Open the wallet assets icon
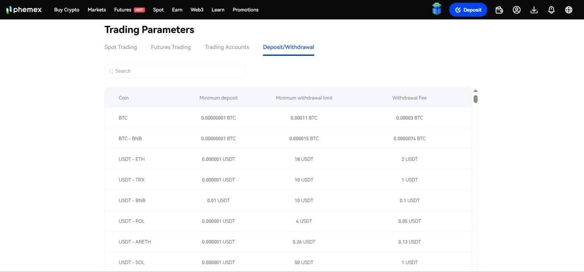Viewport: 584px width, 272px height. click(499, 10)
